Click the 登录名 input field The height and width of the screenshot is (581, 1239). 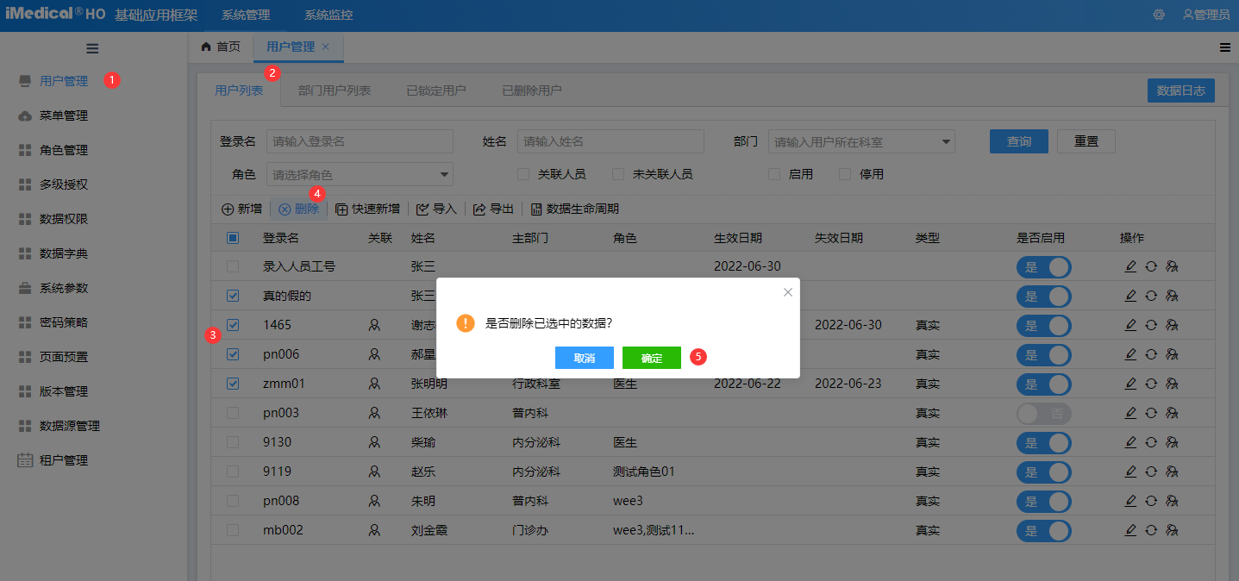click(x=360, y=141)
